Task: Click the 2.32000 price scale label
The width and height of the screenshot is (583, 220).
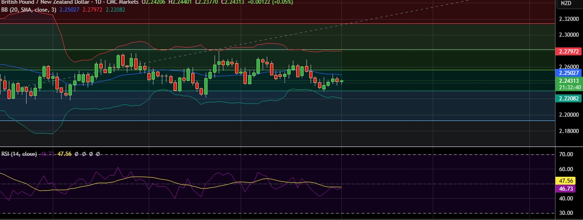Action: tap(568, 19)
